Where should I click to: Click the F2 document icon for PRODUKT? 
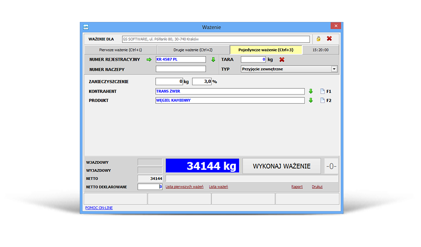[322, 100]
